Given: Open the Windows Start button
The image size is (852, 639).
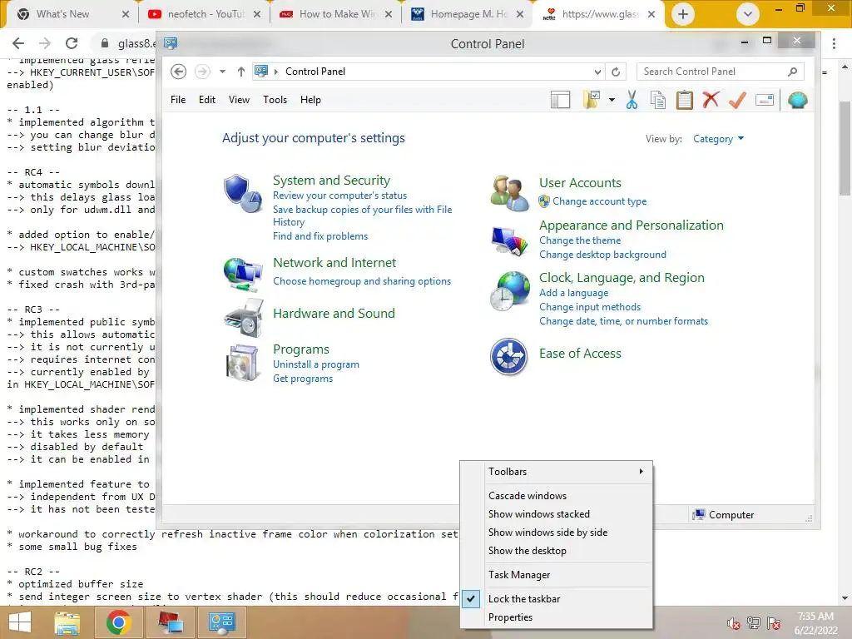Looking at the screenshot, I should pyautogui.click(x=20, y=622).
